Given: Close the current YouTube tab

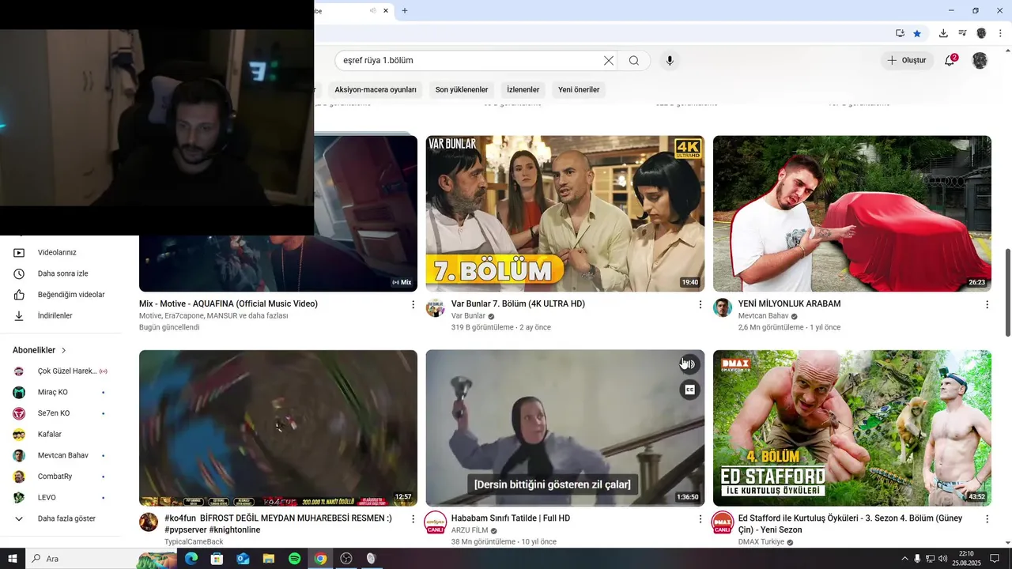Looking at the screenshot, I should 386,10.
